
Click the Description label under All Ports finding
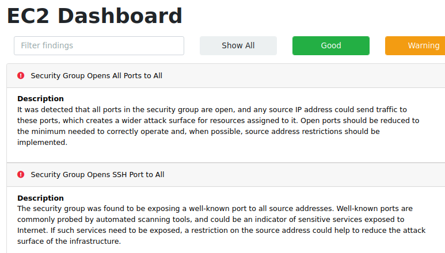[40, 98]
